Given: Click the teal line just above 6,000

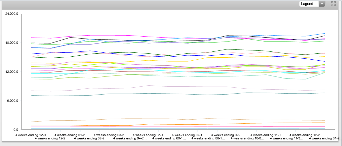Looking at the screenshot, I should click(132, 94).
